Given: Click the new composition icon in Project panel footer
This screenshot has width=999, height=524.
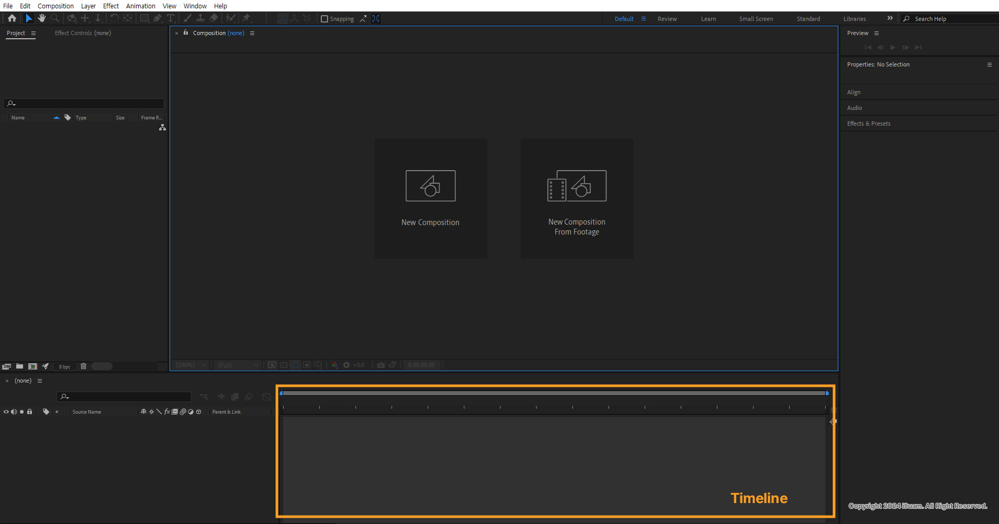Looking at the screenshot, I should click(32, 366).
